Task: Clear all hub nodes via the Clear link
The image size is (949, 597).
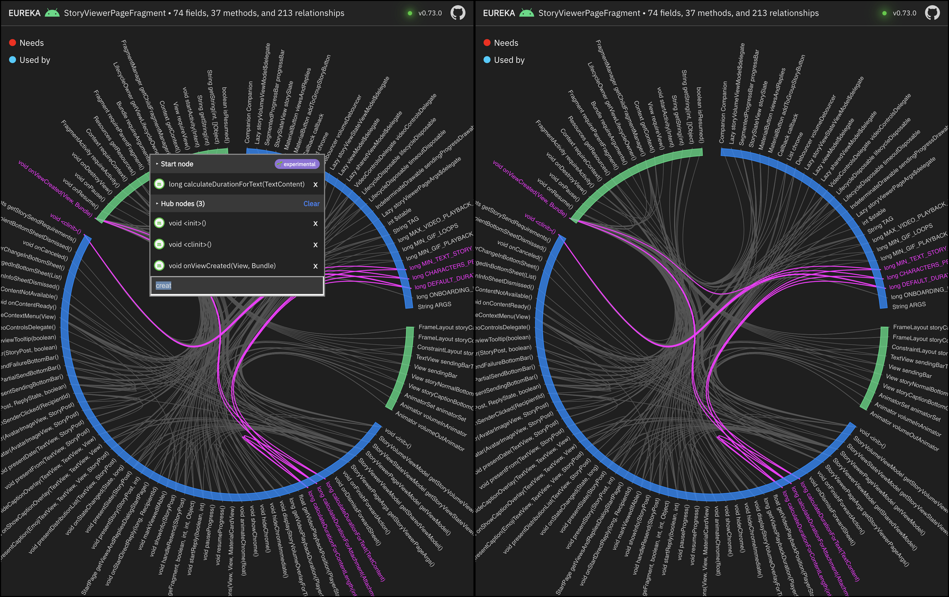Action: point(311,203)
